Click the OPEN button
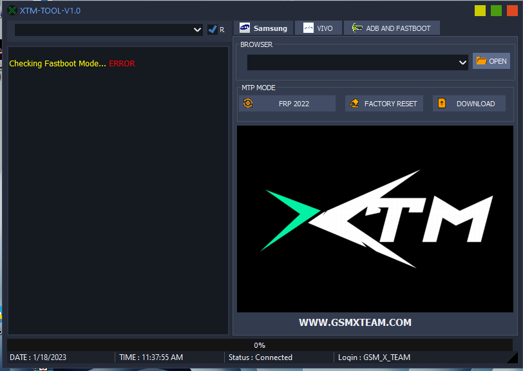523x371 pixels. pos(491,61)
